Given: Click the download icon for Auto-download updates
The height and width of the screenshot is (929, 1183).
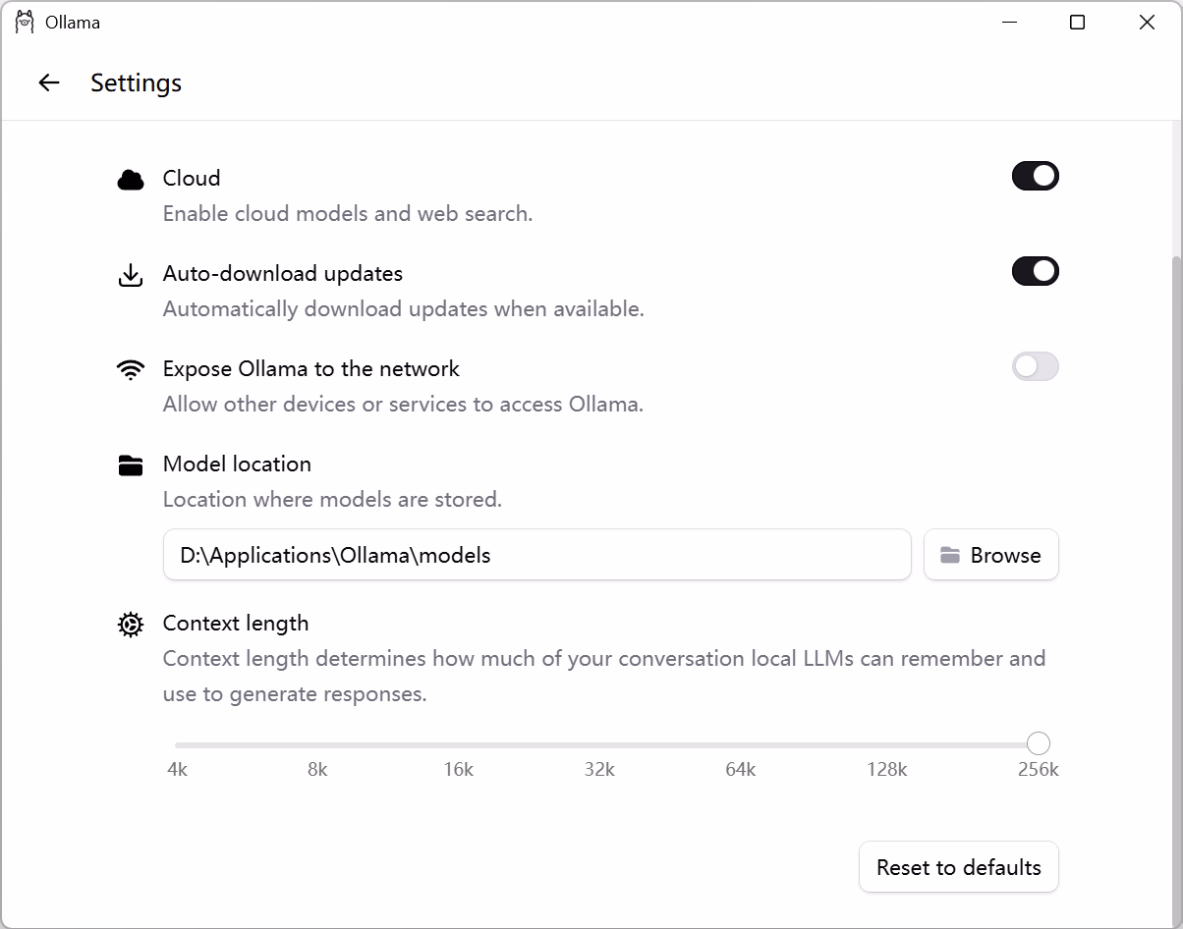Looking at the screenshot, I should pyautogui.click(x=131, y=275).
